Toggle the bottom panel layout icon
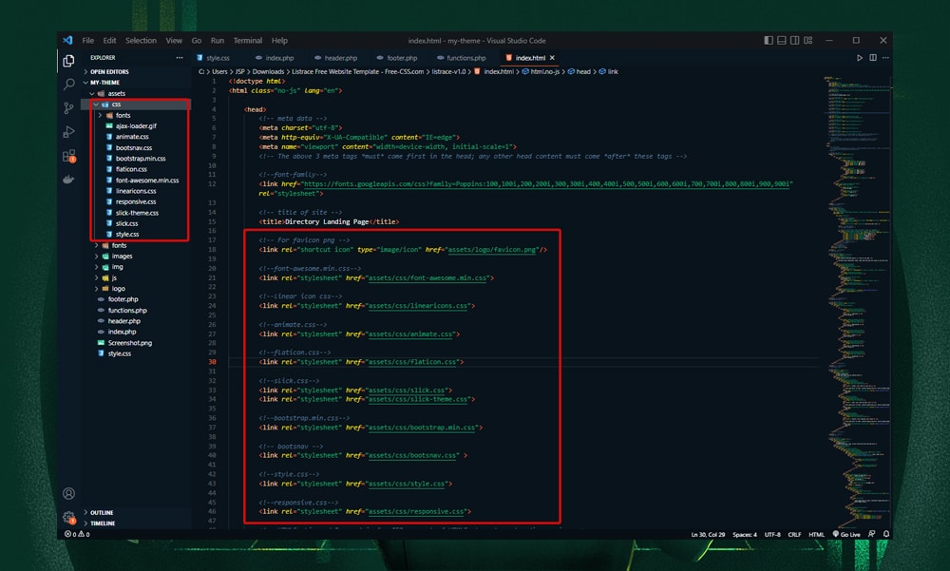This screenshot has width=950, height=571. point(782,40)
